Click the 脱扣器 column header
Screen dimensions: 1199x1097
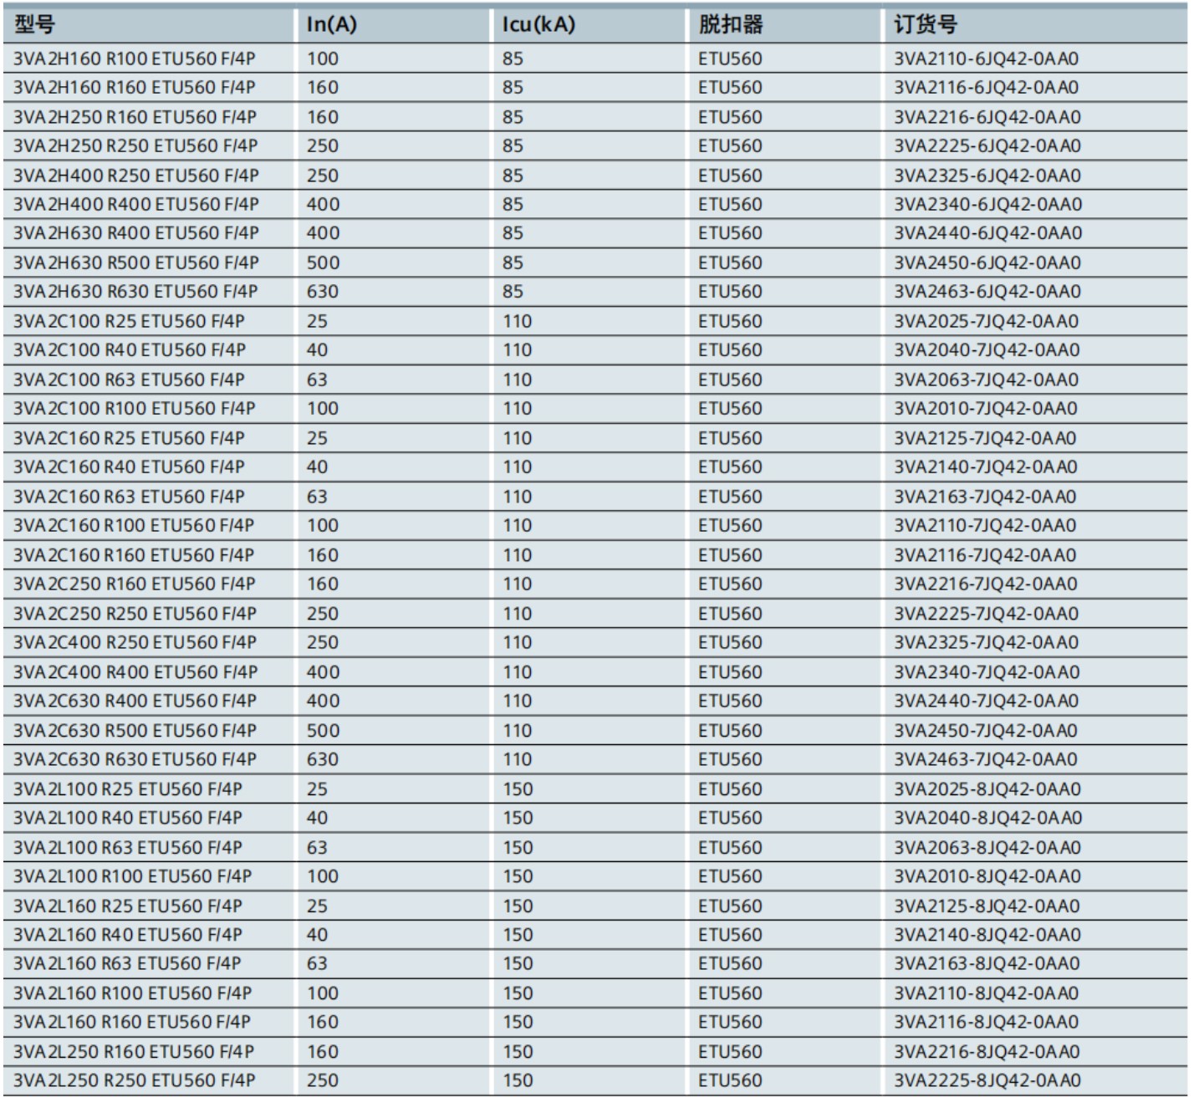point(731,24)
